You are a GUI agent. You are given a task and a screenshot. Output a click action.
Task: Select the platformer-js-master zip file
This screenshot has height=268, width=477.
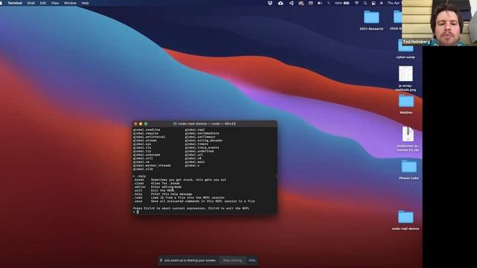point(408,139)
